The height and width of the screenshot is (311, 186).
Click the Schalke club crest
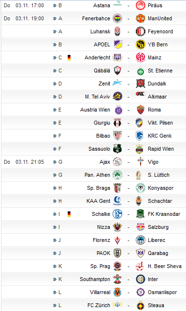117,214
